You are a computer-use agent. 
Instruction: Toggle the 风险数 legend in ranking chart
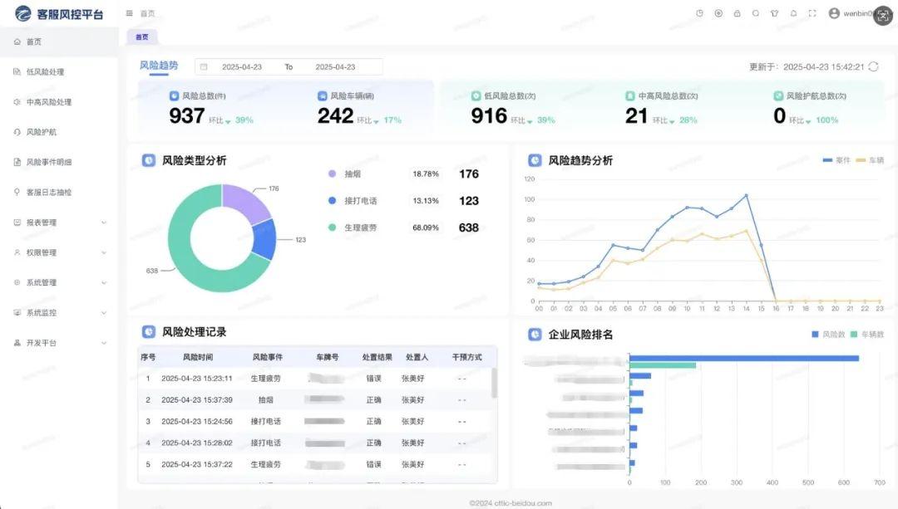tap(829, 334)
